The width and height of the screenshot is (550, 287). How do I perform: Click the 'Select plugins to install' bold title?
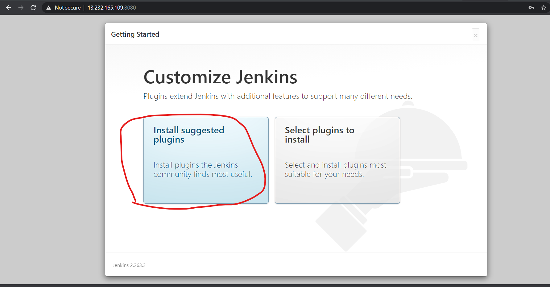pos(320,135)
